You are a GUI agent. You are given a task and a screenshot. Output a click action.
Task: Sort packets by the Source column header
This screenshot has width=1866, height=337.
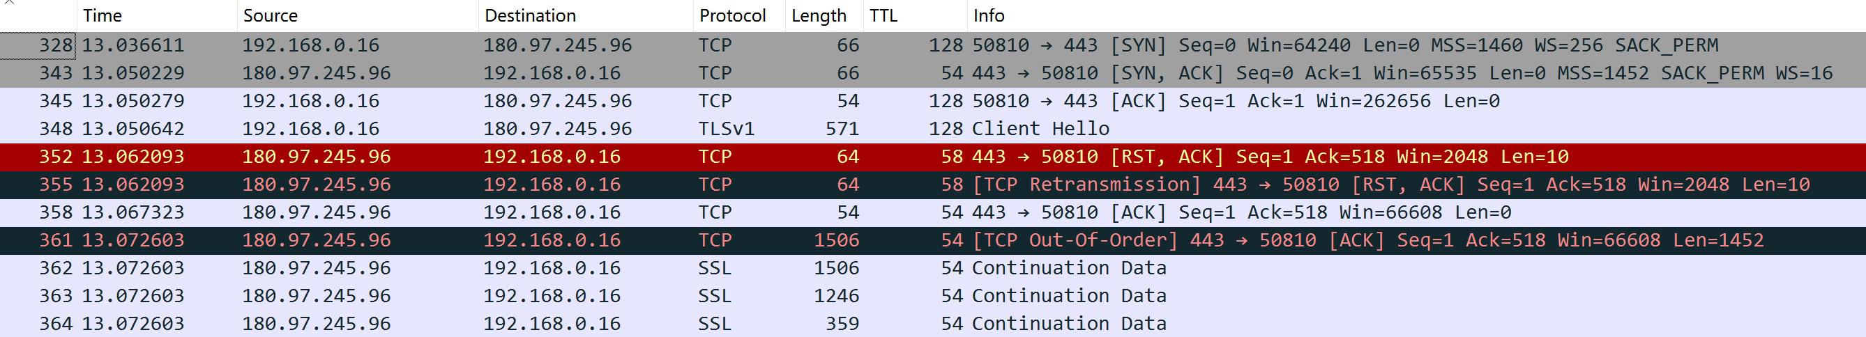(270, 15)
